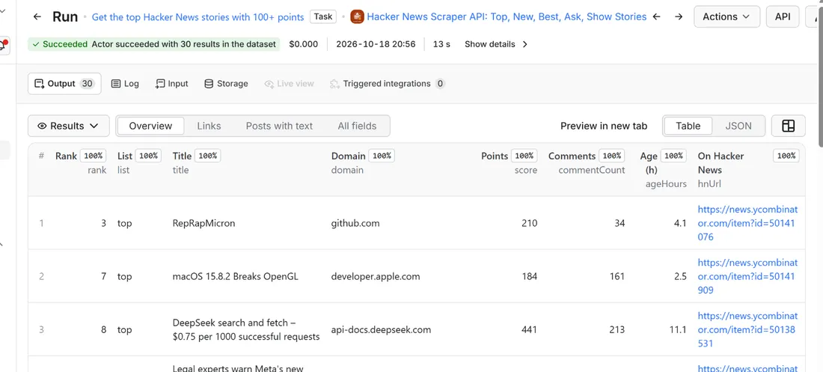Switch to the Storage tab
The image size is (823, 372).
[226, 84]
